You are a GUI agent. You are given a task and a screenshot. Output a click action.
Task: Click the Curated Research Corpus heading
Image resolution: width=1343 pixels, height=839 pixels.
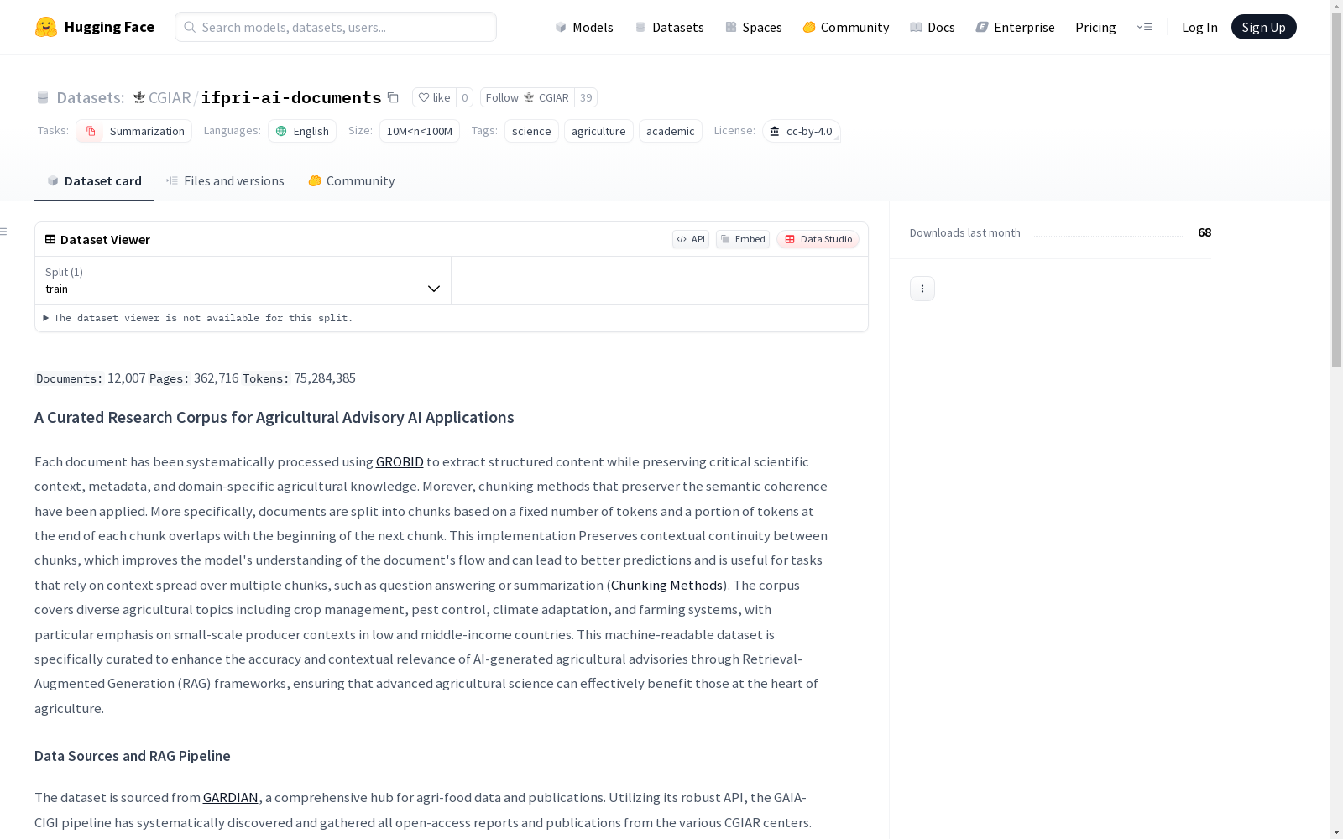click(x=274, y=418)
